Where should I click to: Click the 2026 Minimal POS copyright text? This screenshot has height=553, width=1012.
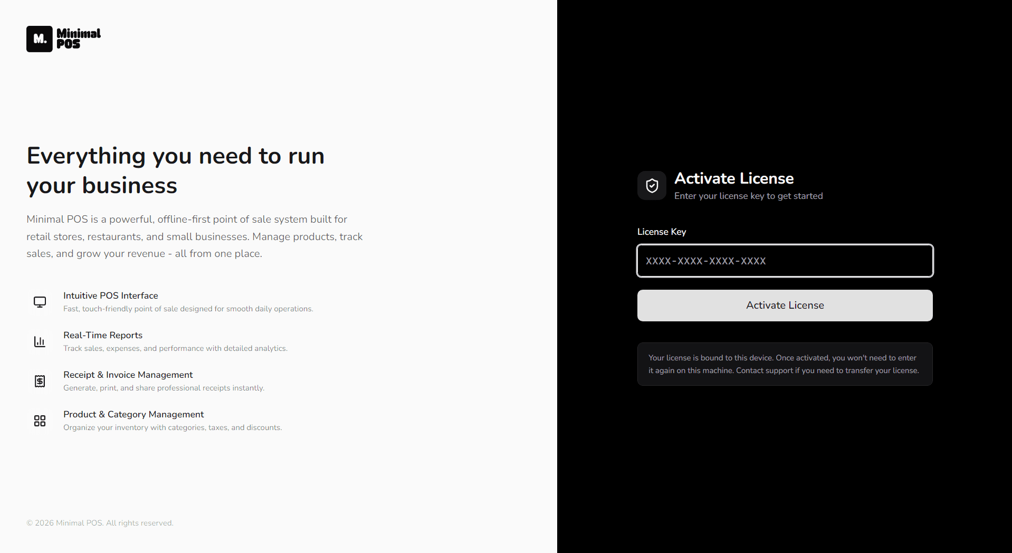(100, 523)
